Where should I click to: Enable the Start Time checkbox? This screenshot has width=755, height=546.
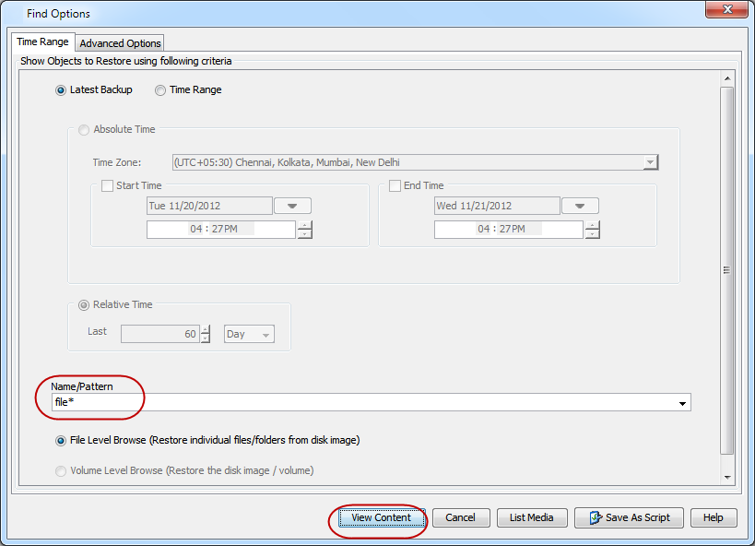(107, 186)
